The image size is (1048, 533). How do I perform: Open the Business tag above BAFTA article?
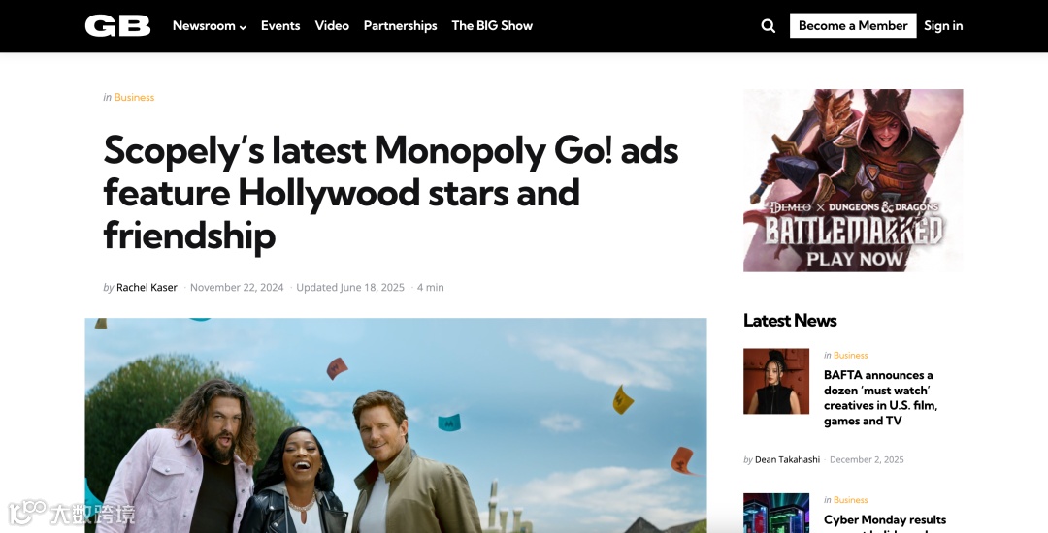click(850, 356)
